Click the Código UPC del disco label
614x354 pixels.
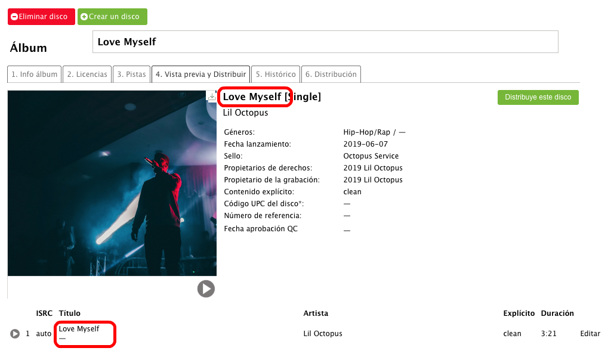[264, 204]
